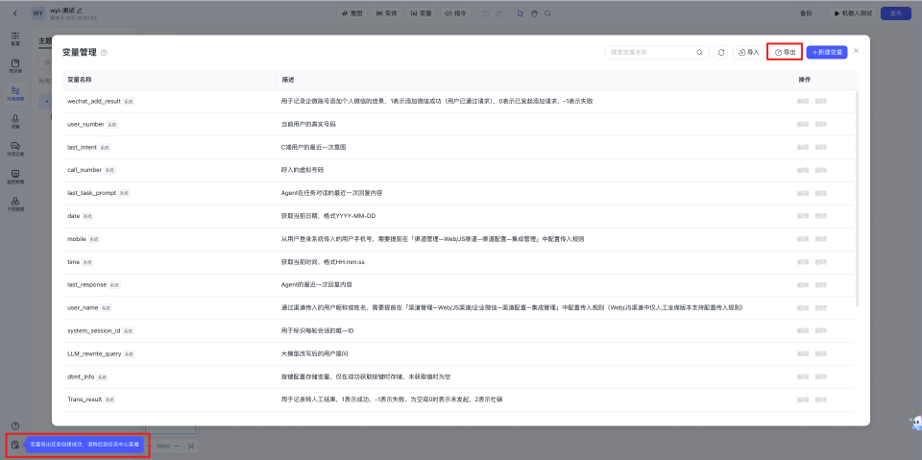The height and width of the screenshot is (460, 922).
Task: Open the 指令 item in top toolbar
Action: point(455,13)
